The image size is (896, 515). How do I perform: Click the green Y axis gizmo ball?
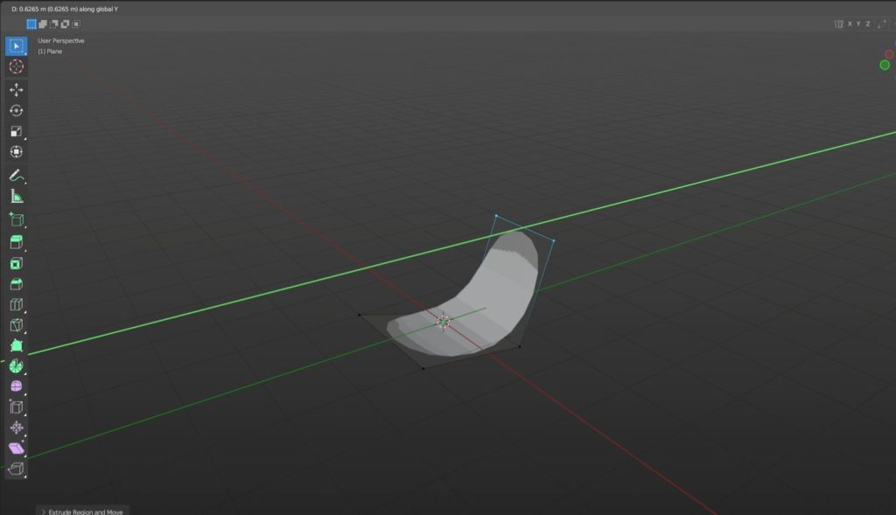(x=885, y=65)
